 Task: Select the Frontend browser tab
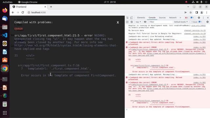pyautogui.click(x=29, y=7)
